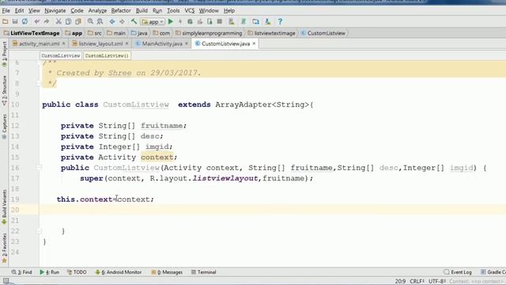
Task: Open the Project tool window side tab
Action: click(x=4, y=54)
